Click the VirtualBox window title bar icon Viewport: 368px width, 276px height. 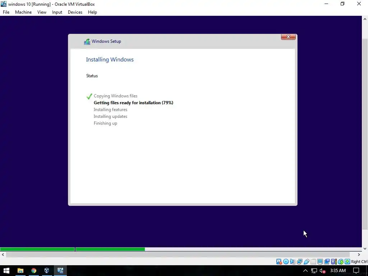click(x=4, y=4)
